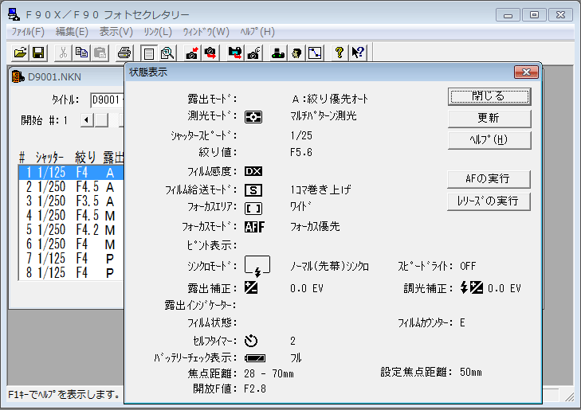Click the 閉じる button
This screenshot has width=581, height=410.
[x=489, y=96]
